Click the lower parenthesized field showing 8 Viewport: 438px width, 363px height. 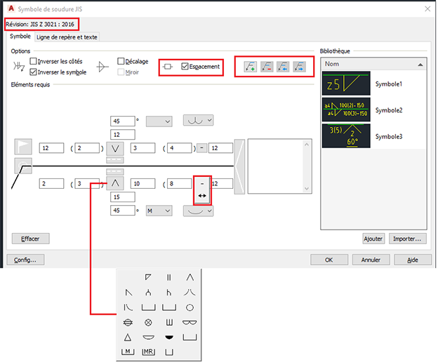[179, 183]
